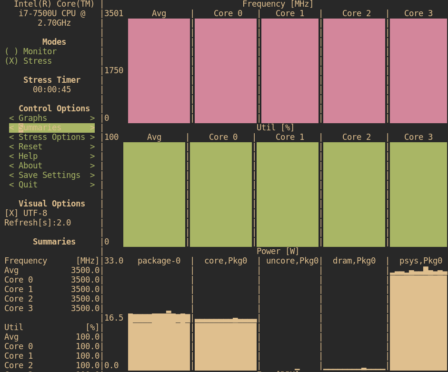Click the Util Core 3 green bar
This screenshot has height=372, width=448.
tap(418, 195)
